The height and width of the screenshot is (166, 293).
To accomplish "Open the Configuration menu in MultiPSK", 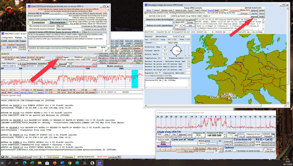I will (x=7, y=38).
